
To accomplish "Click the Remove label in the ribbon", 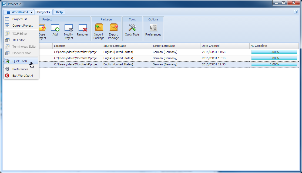I will pyautogui.click(x=82, y=34).
